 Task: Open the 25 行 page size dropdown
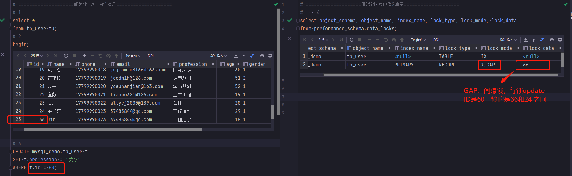tap(37, 56)
